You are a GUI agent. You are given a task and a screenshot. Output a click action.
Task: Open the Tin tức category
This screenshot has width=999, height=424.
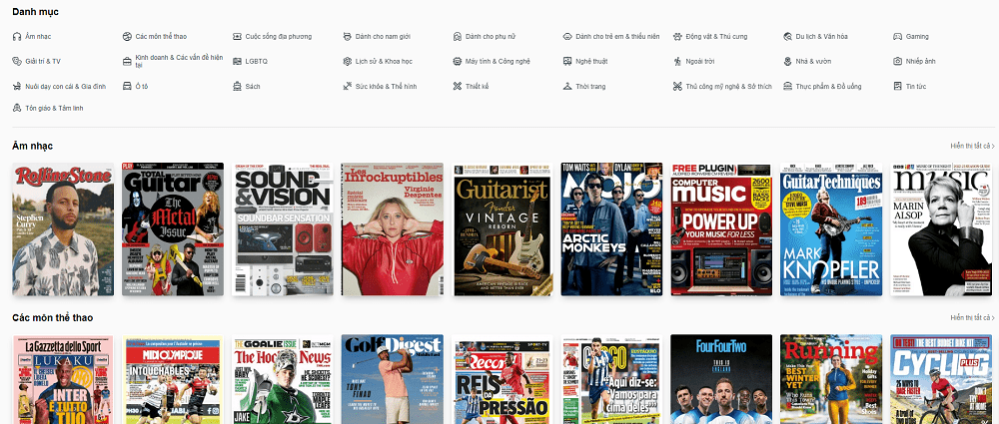pos(915,87)
